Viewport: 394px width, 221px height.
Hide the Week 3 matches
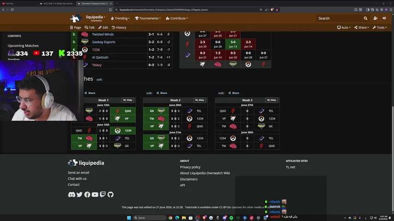(272, 100)
